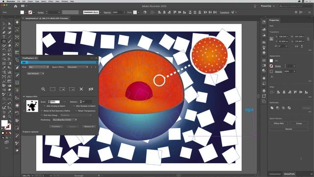Click Pathfinder Unite icon
This screenshot has height=177, width=314.
point(272,108)
